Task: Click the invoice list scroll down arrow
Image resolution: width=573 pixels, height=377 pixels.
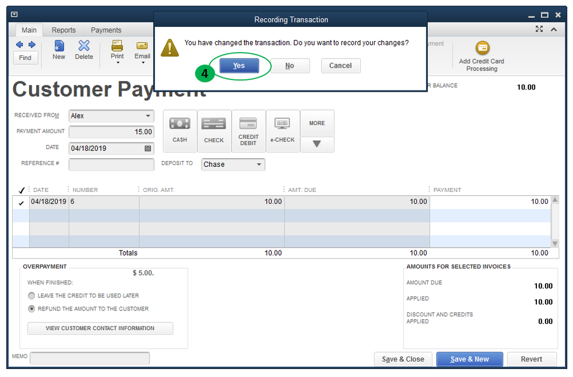Action: click(555, 244)
